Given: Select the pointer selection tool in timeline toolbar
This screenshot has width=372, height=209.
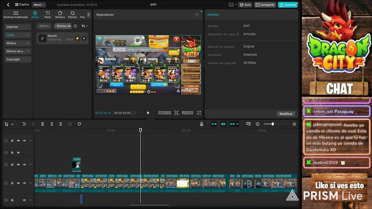Looking at the screenshot, I should (x=7, y=124).
